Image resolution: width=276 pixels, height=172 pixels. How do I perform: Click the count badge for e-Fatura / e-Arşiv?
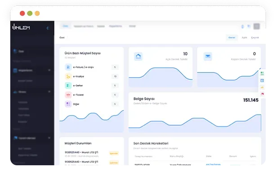115,67
